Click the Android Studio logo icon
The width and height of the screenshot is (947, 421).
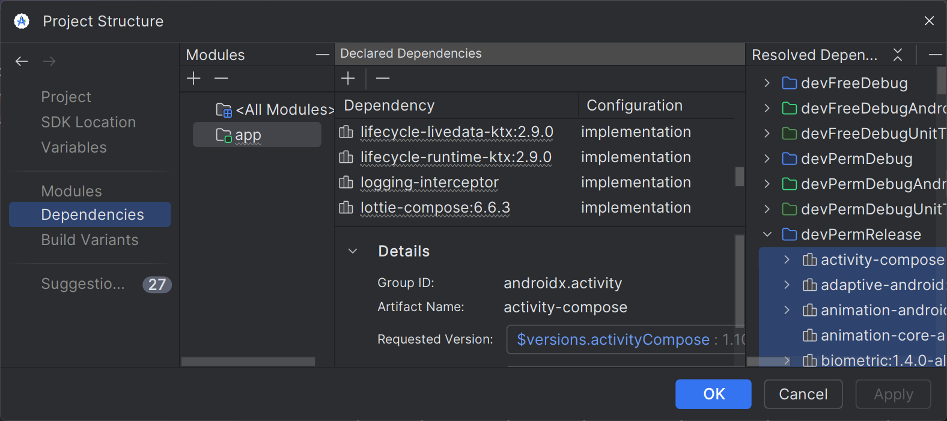[22, 22]
